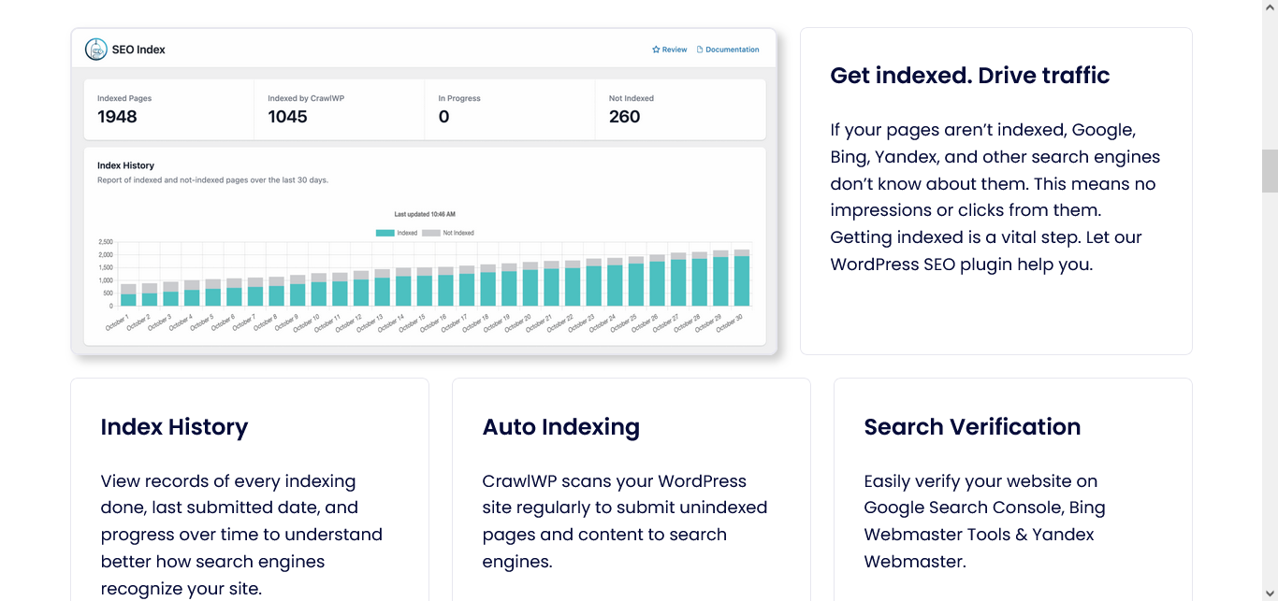The image size is (1278, 601).
Task: Click the gray Not Indexed legend swatch
Action: 431,233
